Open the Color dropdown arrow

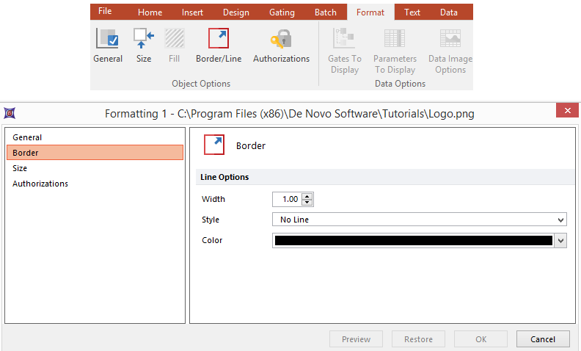(560, 240)
